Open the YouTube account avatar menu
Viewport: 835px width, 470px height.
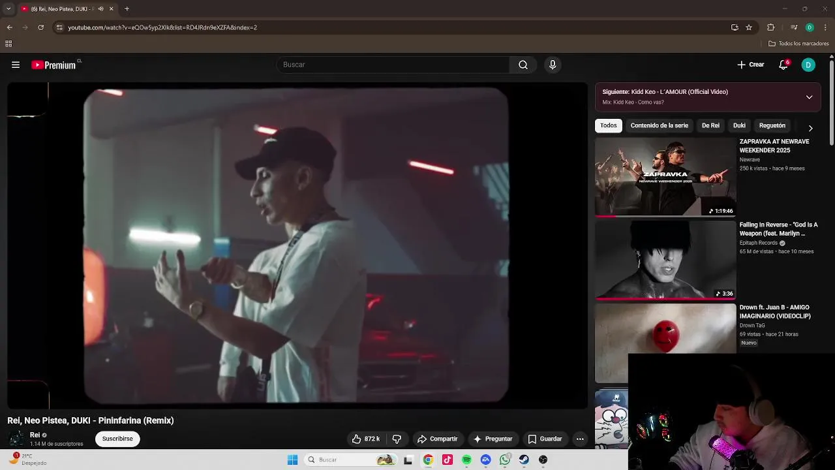pos(808,65)
